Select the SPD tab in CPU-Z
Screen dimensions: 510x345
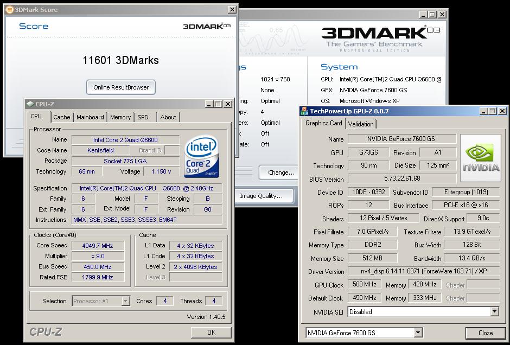tap(143, 117)
